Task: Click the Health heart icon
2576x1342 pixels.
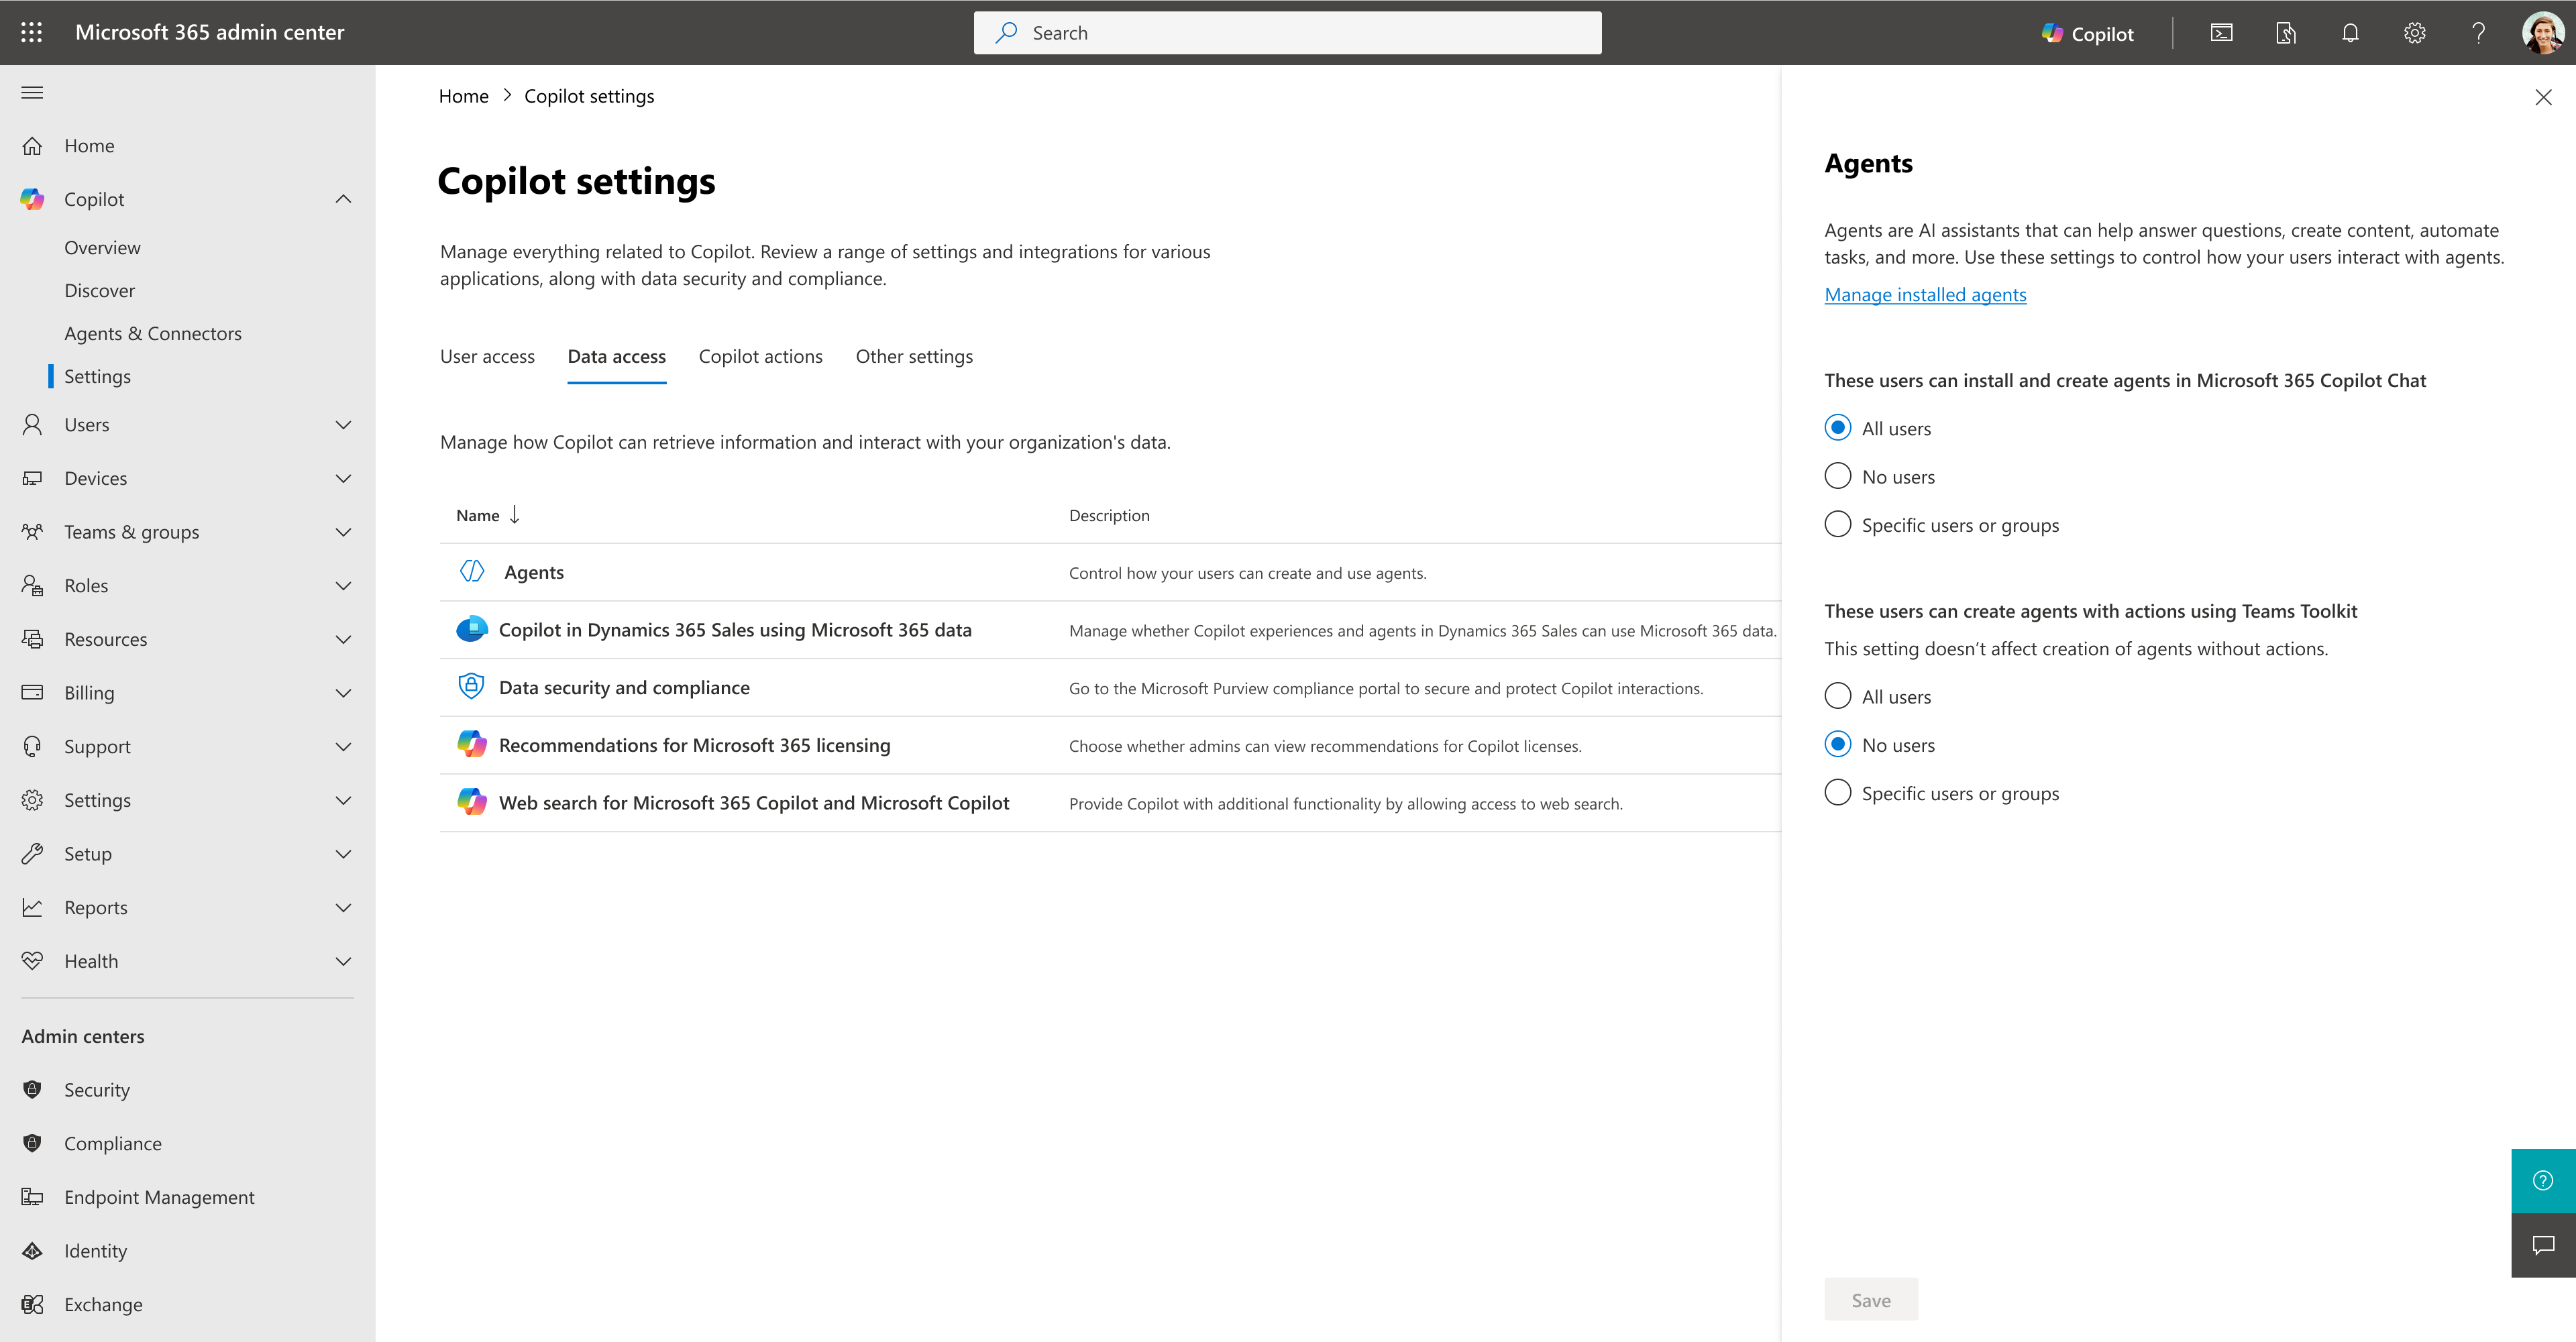Action: (32, 961)
